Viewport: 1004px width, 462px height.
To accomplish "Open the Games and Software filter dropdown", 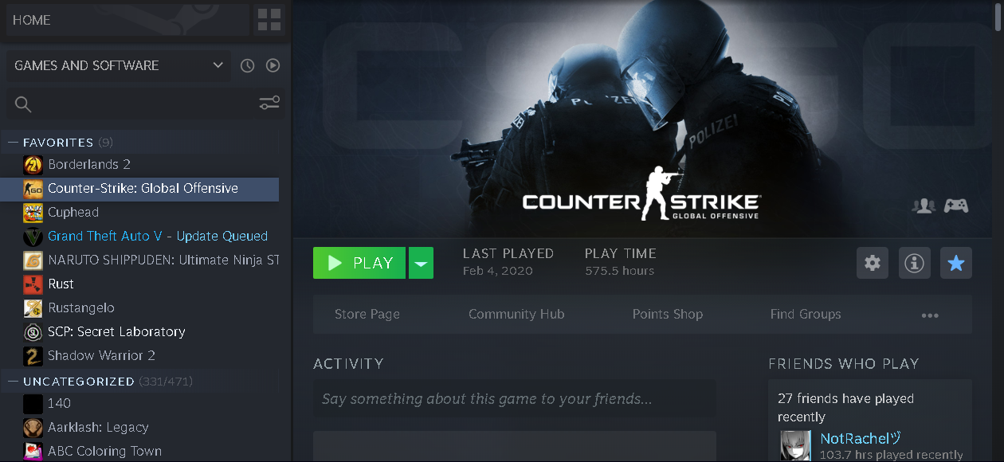I will (119, 65).
